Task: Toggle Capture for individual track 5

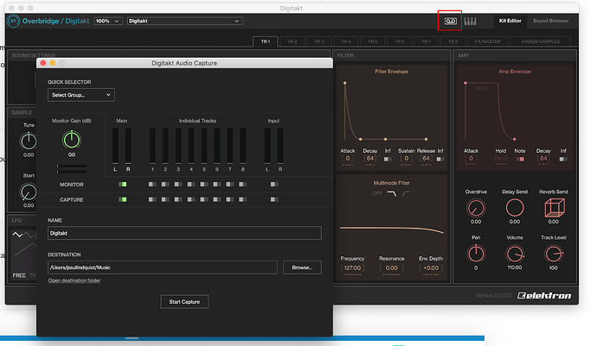Action: pyautogui.click(x=204, y=199)
